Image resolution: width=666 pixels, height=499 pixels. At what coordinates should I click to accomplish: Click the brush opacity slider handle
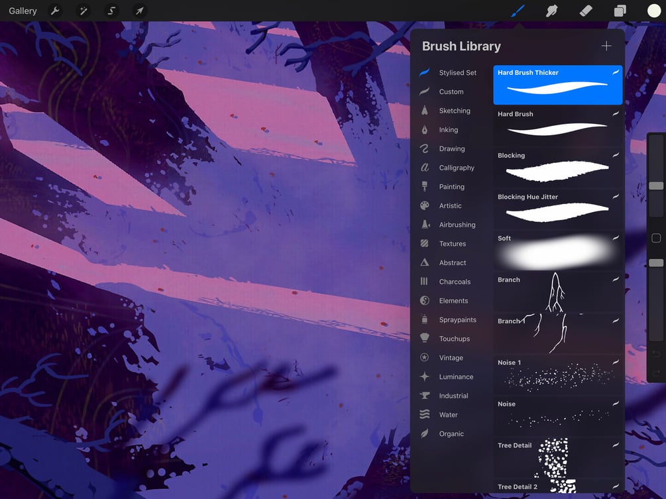click(656, 263)
